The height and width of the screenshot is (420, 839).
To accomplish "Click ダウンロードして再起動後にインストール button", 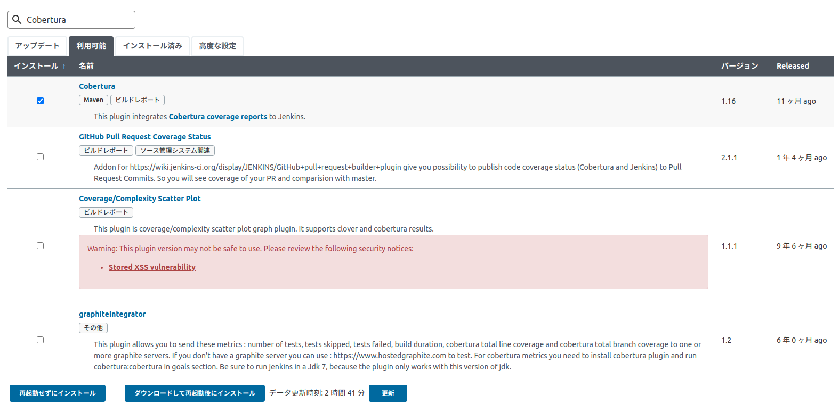I will [x=195, y=393].
